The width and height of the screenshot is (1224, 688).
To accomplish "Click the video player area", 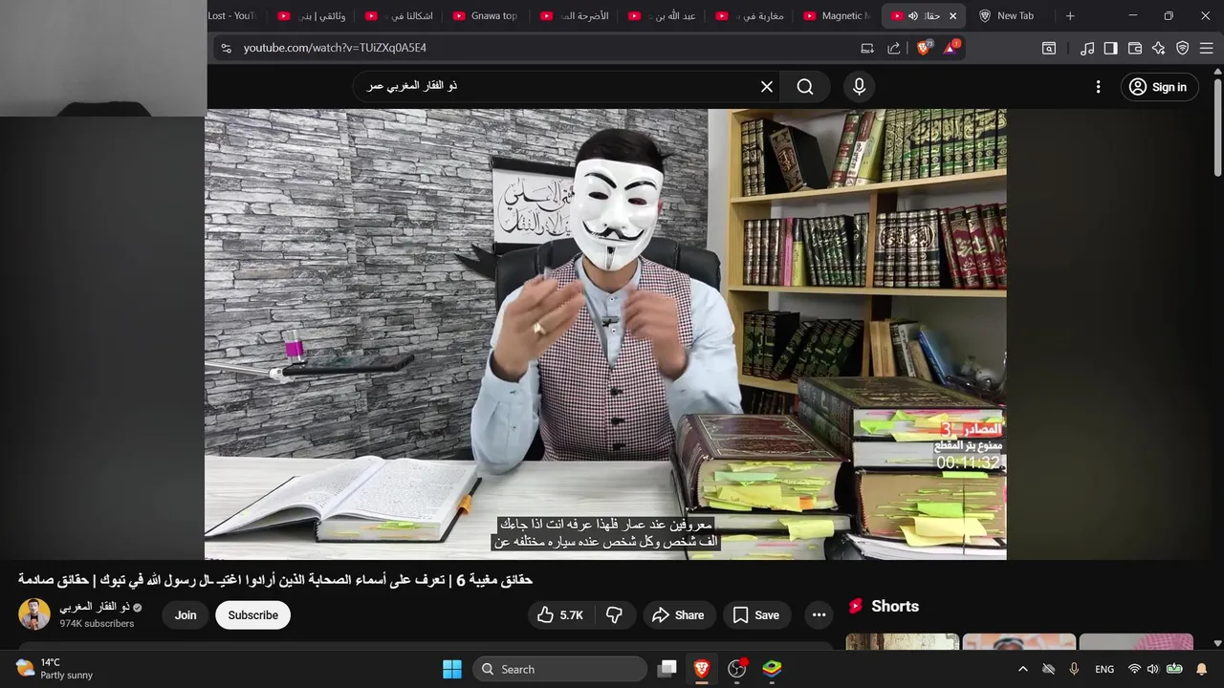I will (x=605, y=333).
